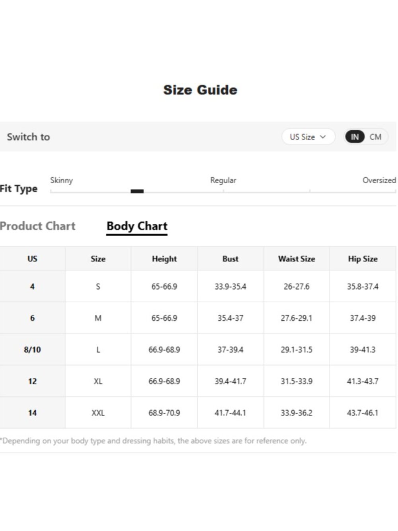This screenshot has width=398, height=531.
Task: Click the Size Guide heading
Action: [200, 90]
